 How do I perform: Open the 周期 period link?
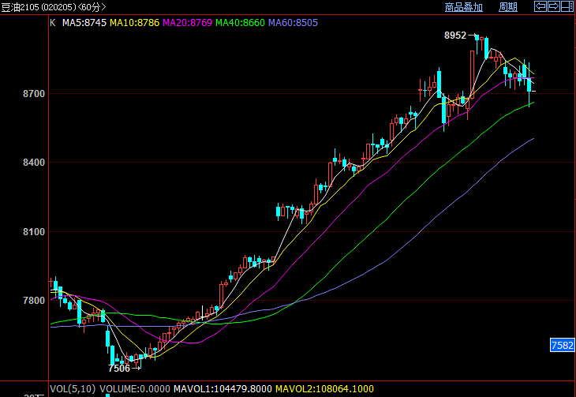pyautogui.click(x=508, y=7)
